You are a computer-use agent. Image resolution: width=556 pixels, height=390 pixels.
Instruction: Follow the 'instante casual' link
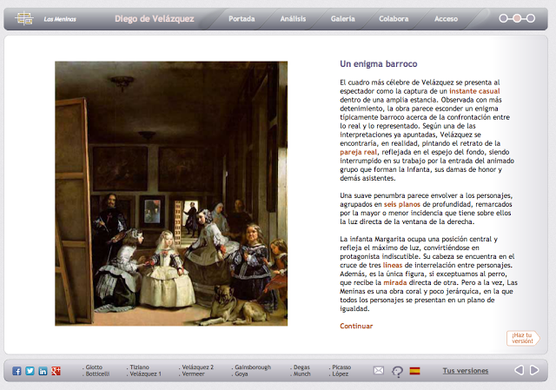(474, 91)
